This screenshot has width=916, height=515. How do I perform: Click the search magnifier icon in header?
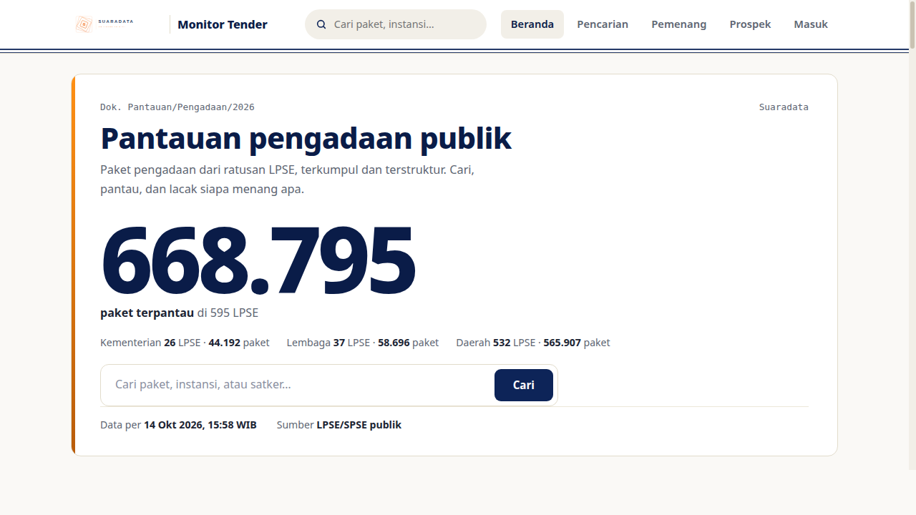[x=321, y=24]
